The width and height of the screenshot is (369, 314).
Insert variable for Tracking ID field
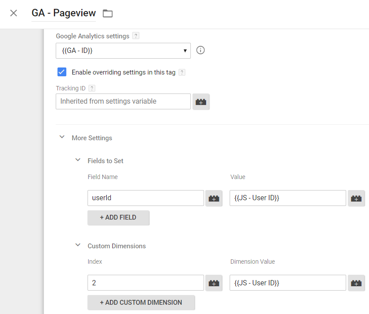point(201,101)
